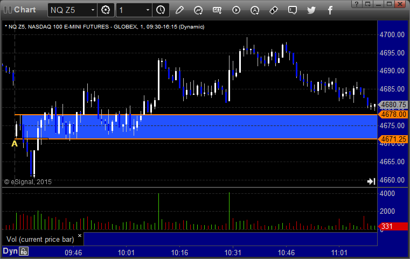This screenshot has width=410, height=259.
Task: Open the time template clock menu
Action: click(161, 10)
